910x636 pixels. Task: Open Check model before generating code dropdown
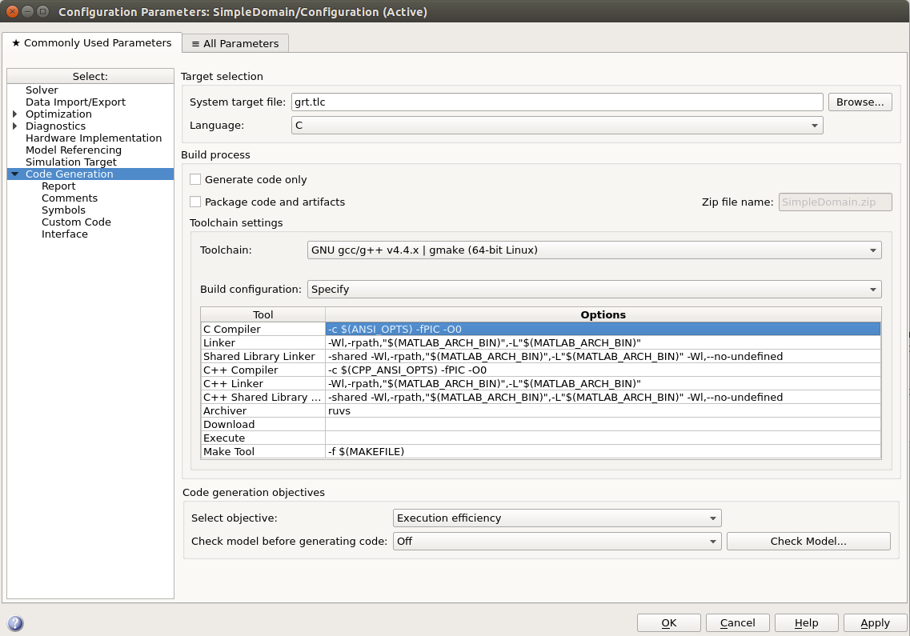point(712,541)
